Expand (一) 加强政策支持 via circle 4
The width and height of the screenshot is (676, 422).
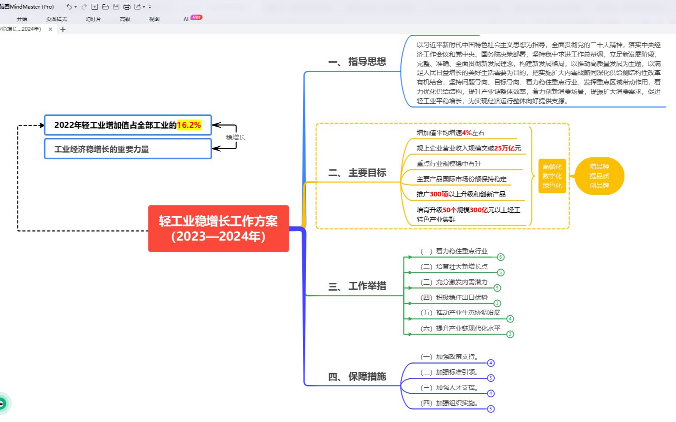coord(491,363)
